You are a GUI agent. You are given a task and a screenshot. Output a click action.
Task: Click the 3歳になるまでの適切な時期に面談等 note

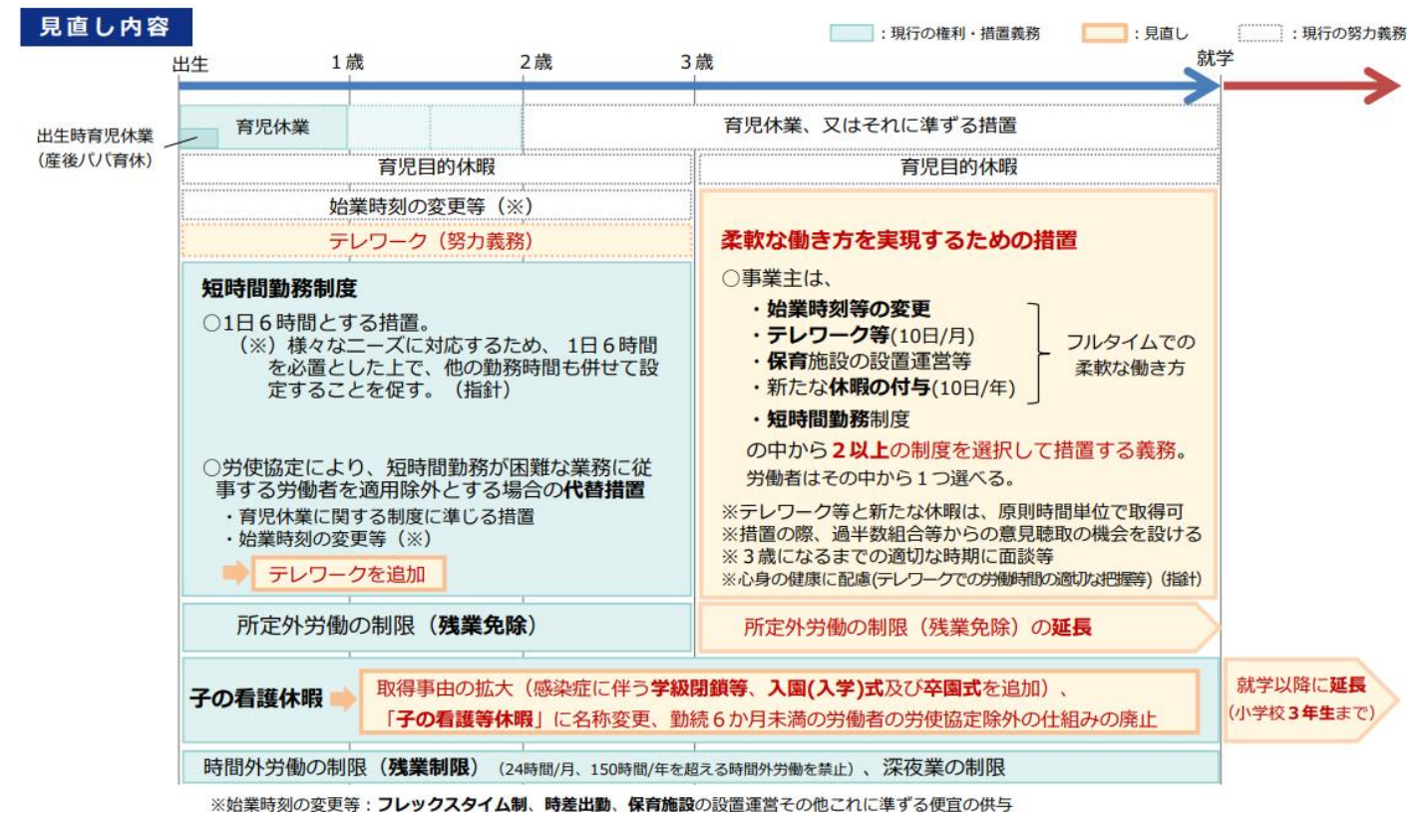point(888,557)
